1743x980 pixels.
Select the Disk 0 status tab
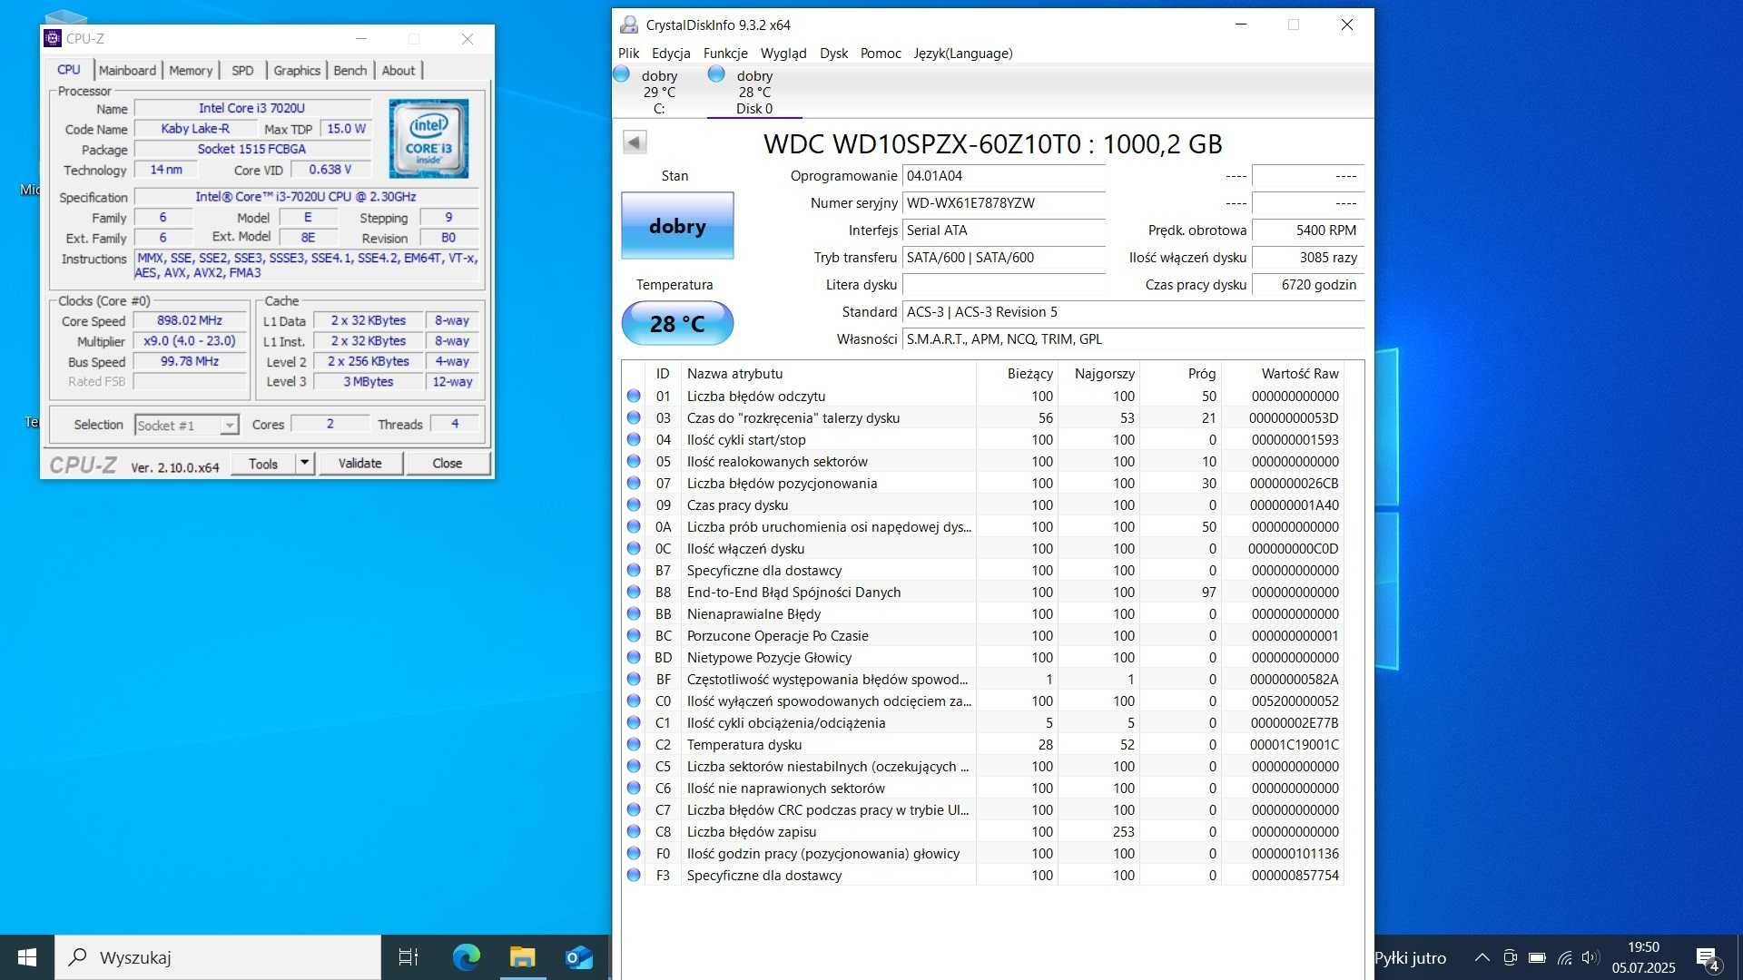(x=754, y=92)
